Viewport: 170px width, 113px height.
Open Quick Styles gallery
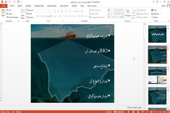coord(133,14)
